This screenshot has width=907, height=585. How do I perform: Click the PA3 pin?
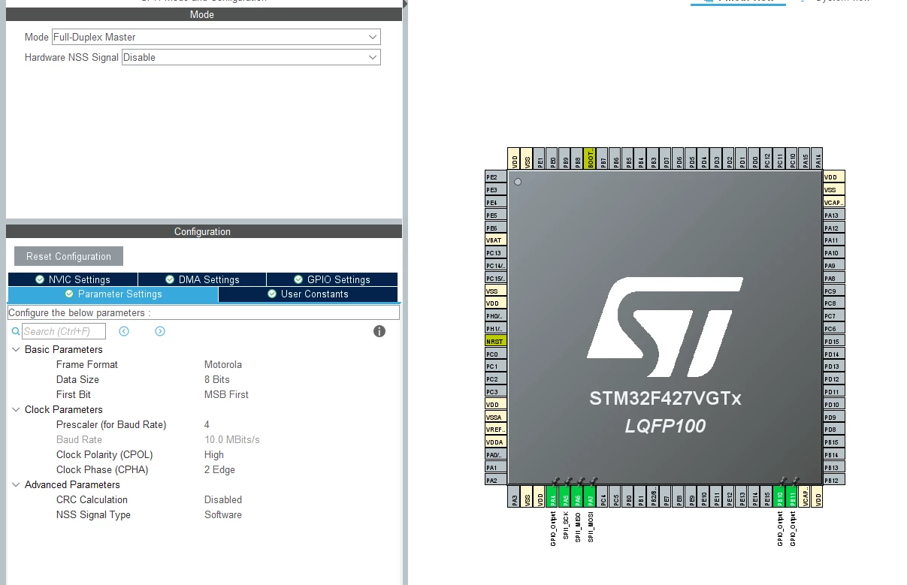[x=515, y=496]
